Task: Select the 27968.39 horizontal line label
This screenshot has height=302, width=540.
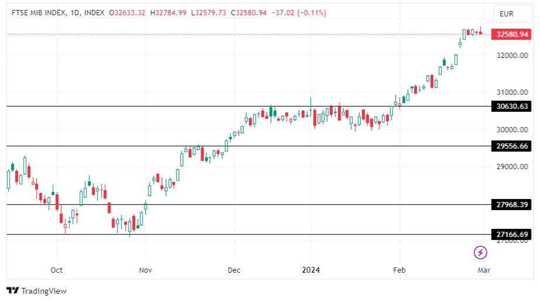Action: click(511, 204)
